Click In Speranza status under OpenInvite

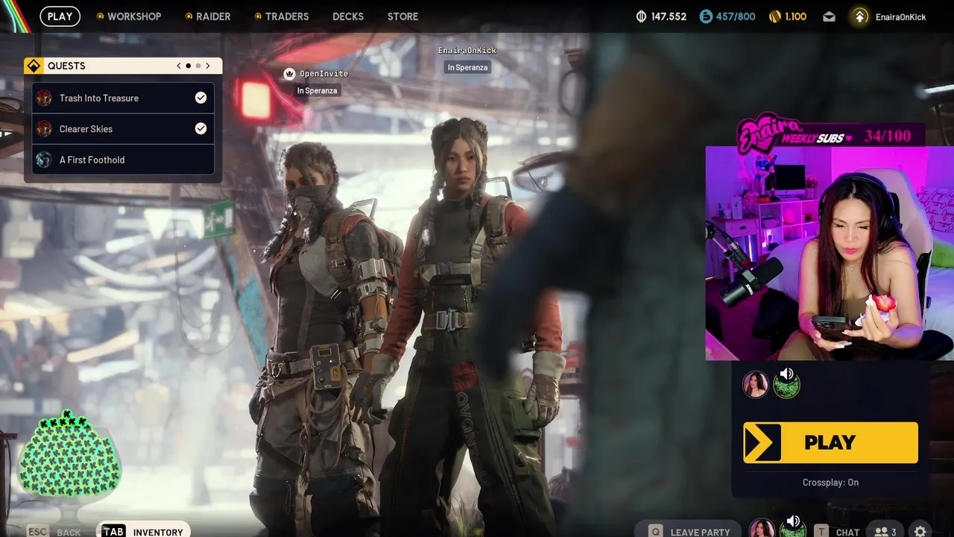[318, 91]
